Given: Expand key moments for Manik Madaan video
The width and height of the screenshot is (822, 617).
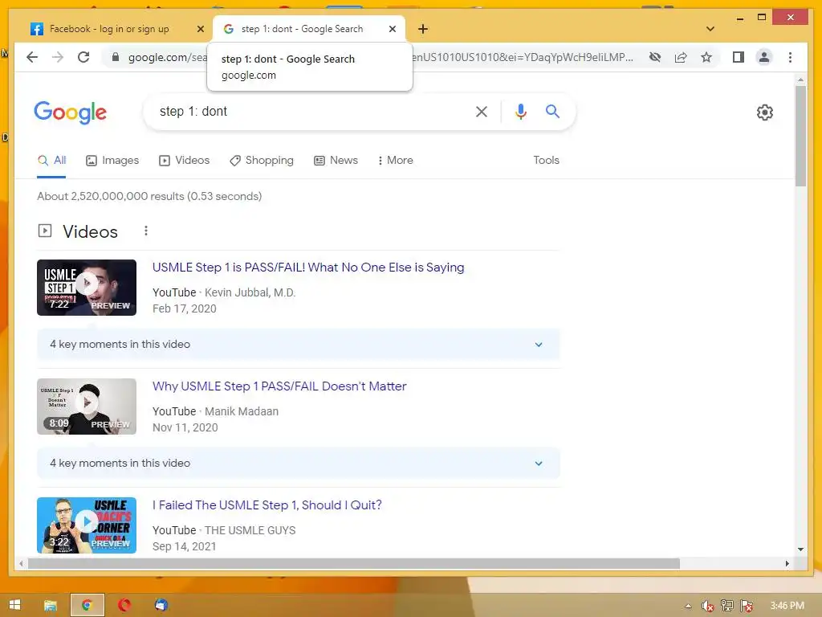Looking at the screenshot, I should (299, 464).
